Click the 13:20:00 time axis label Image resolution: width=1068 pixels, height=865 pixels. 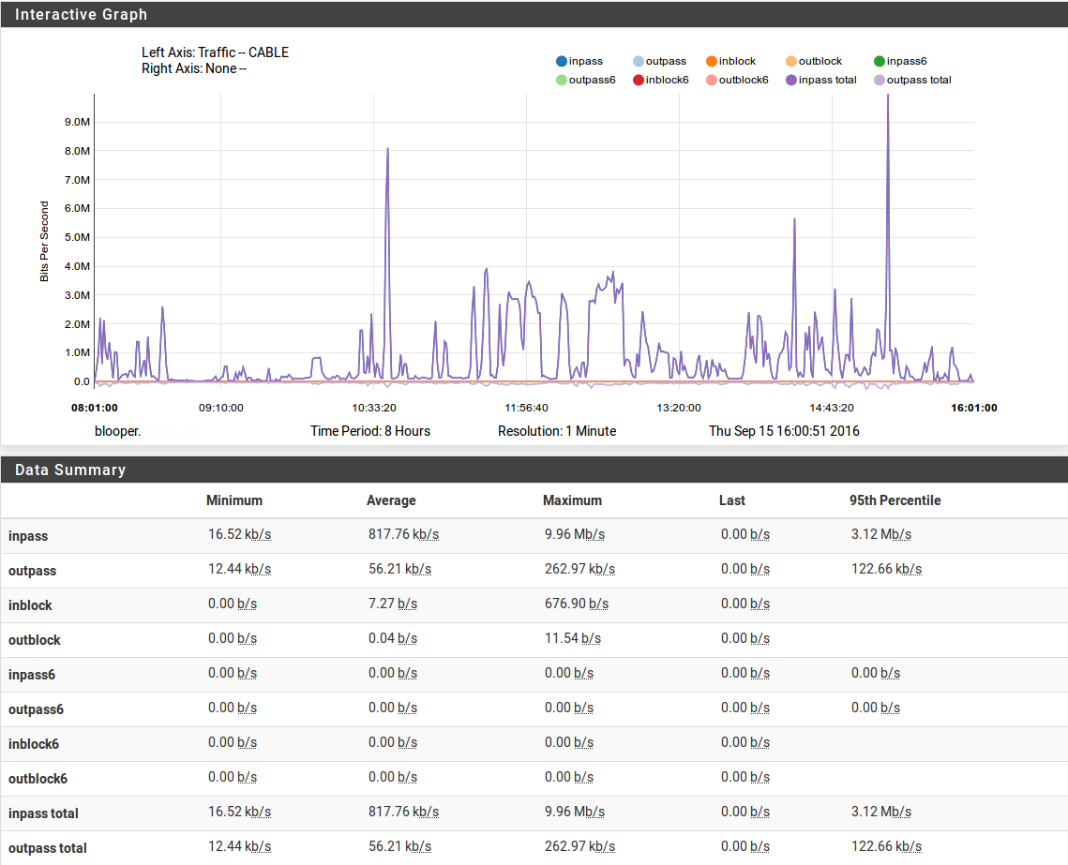679,408
